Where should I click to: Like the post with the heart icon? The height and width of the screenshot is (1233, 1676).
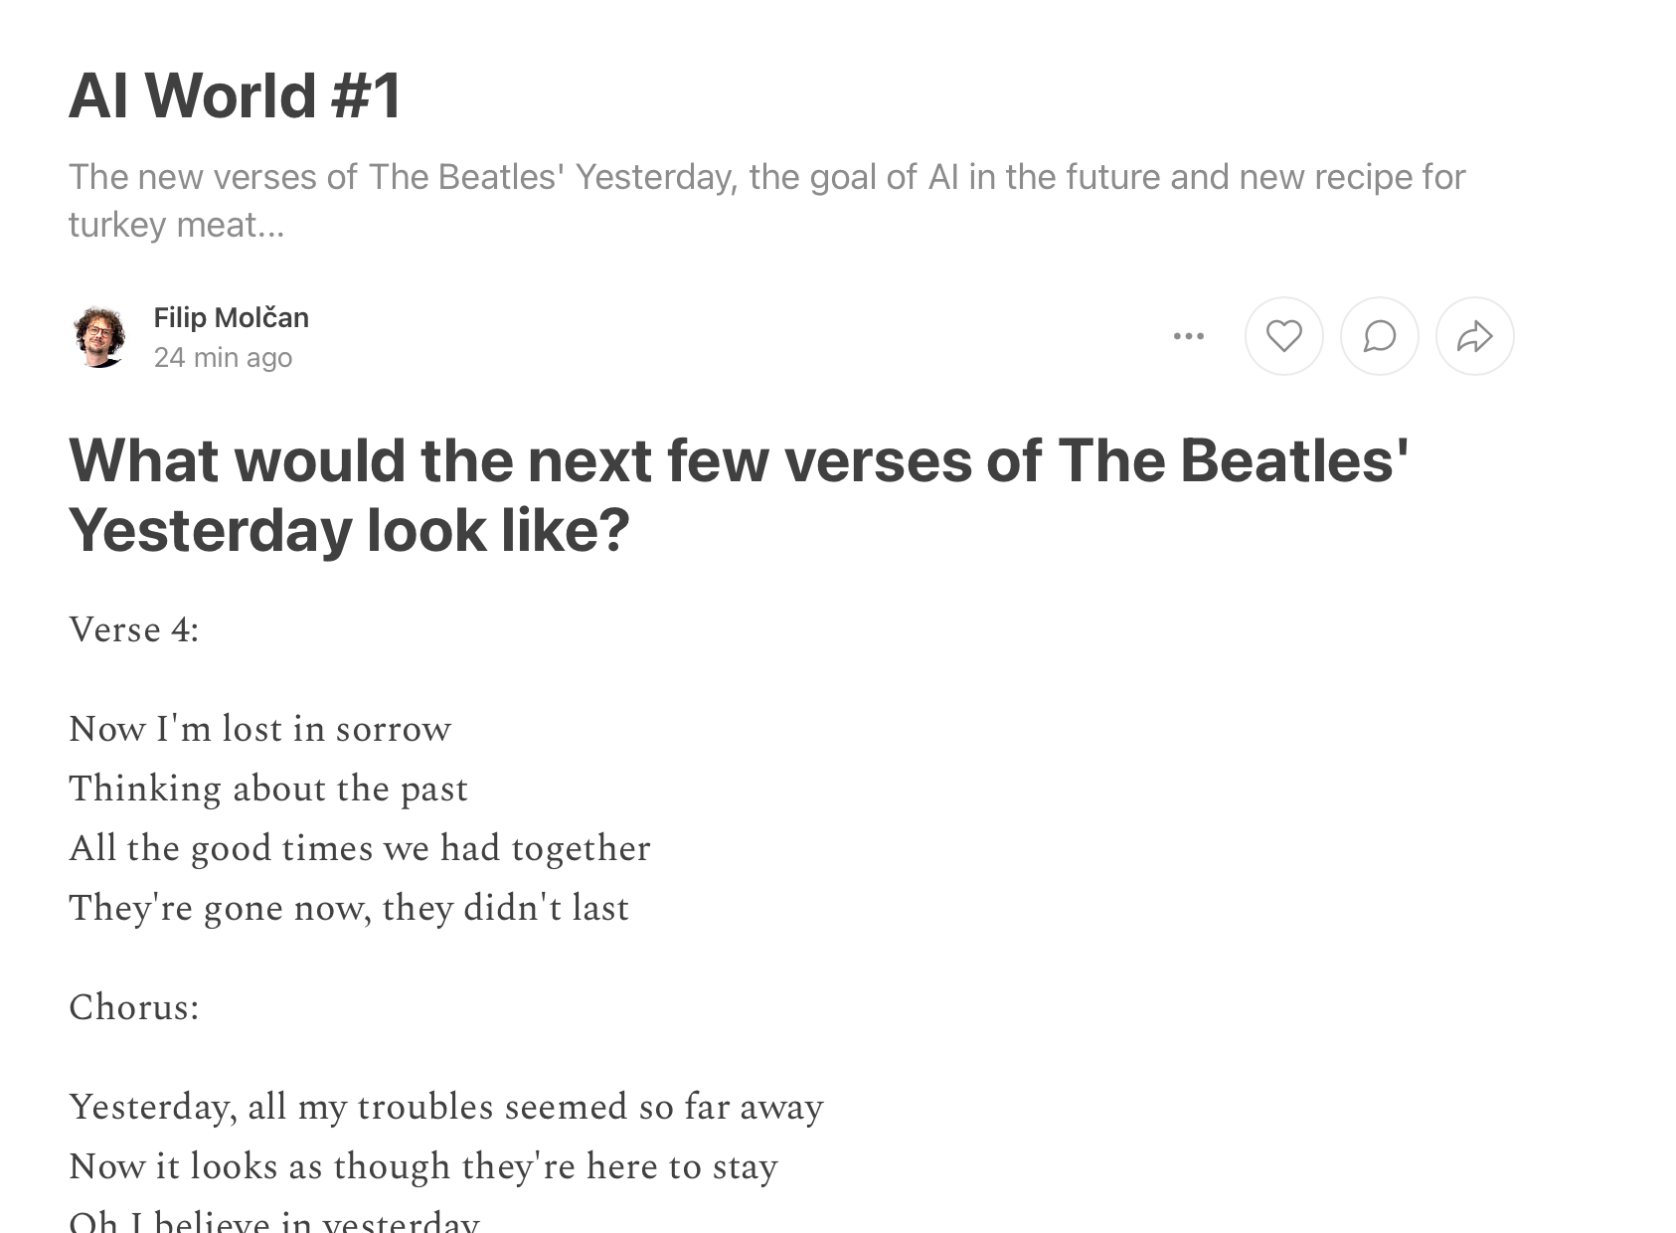click(x=1283, y=336)
